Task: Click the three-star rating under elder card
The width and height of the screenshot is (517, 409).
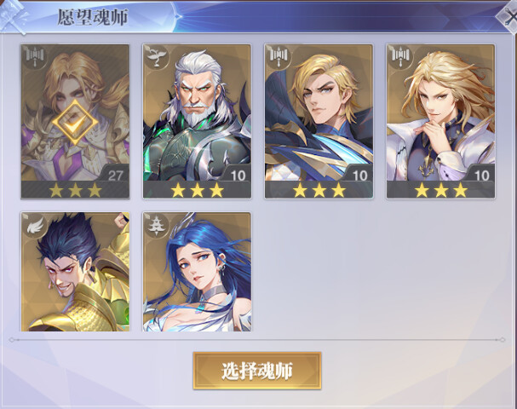Action: pos(197,190)
